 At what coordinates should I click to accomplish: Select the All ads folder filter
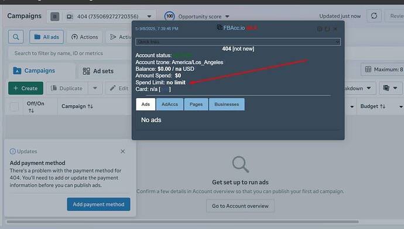coord(46,37)
